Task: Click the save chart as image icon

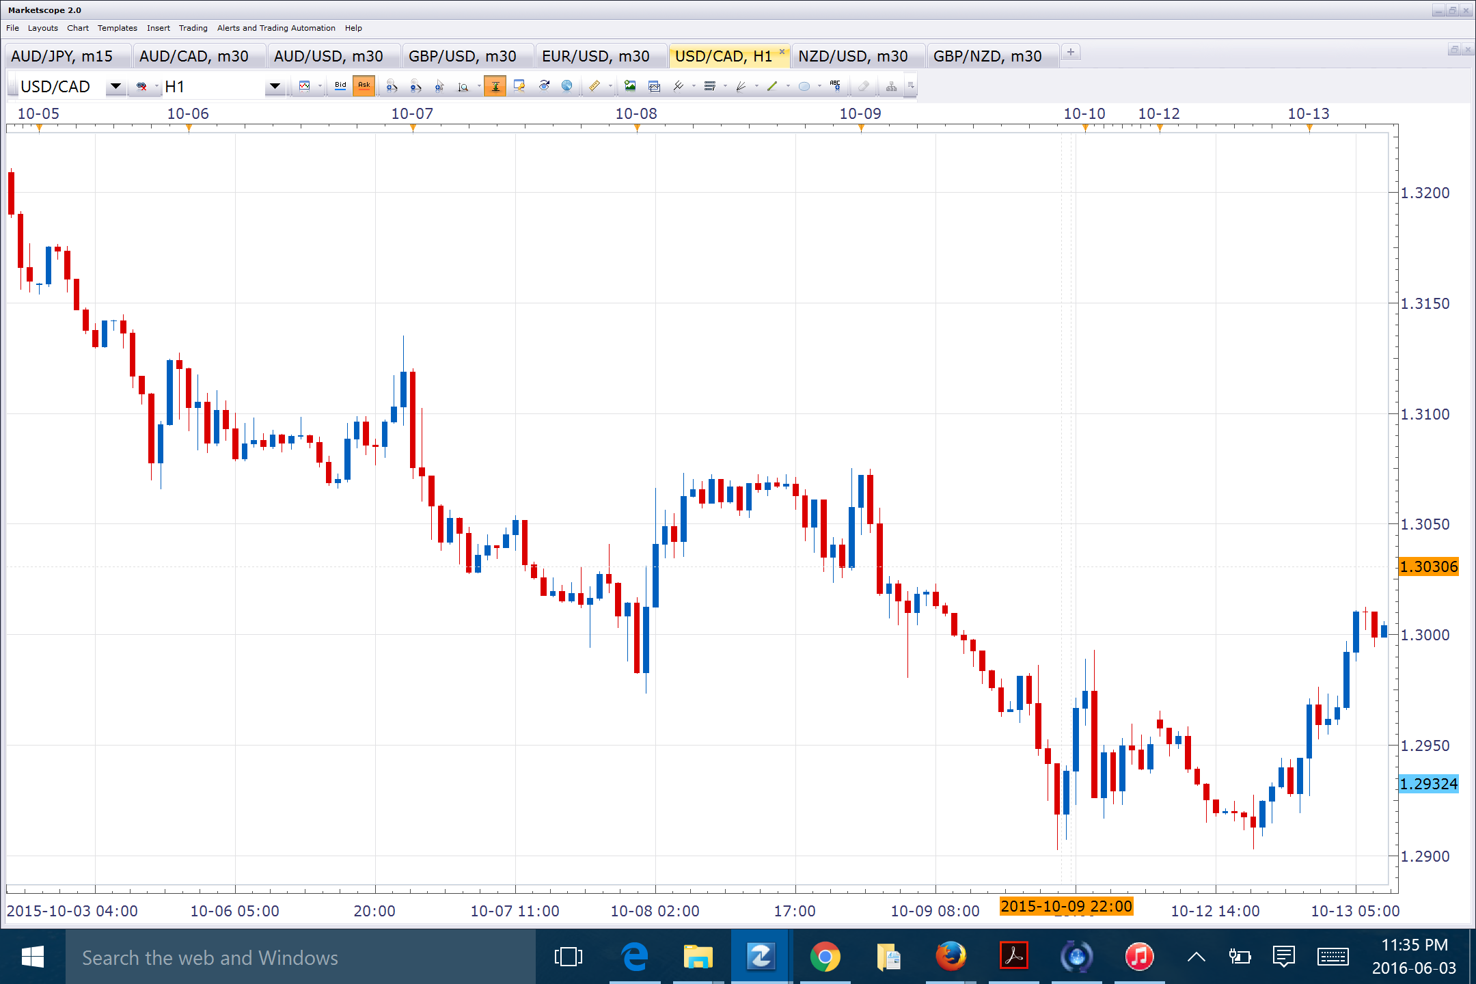Action: click(630, 86)
